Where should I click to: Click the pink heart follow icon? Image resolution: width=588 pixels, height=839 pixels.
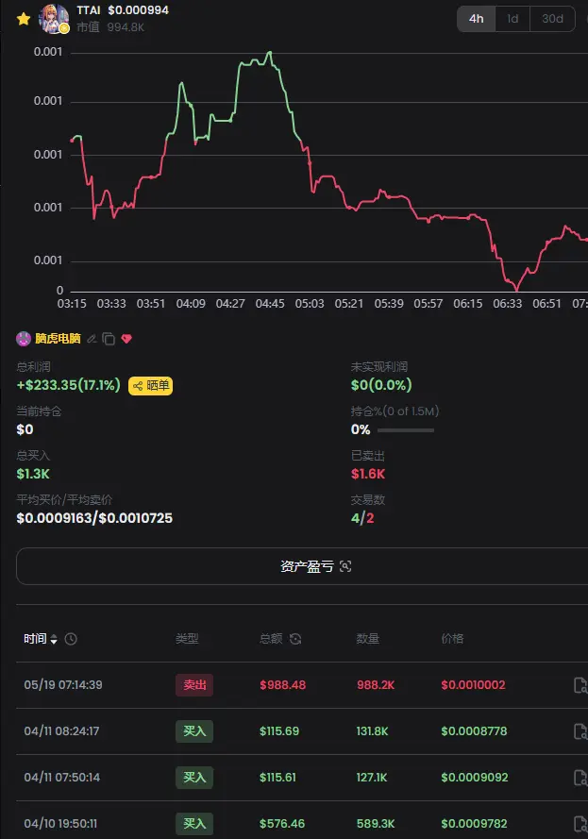coord(126,339)
